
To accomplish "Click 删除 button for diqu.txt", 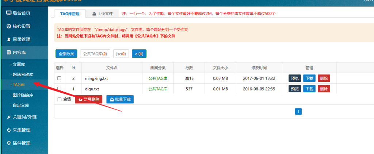I will tap(324, 89).
